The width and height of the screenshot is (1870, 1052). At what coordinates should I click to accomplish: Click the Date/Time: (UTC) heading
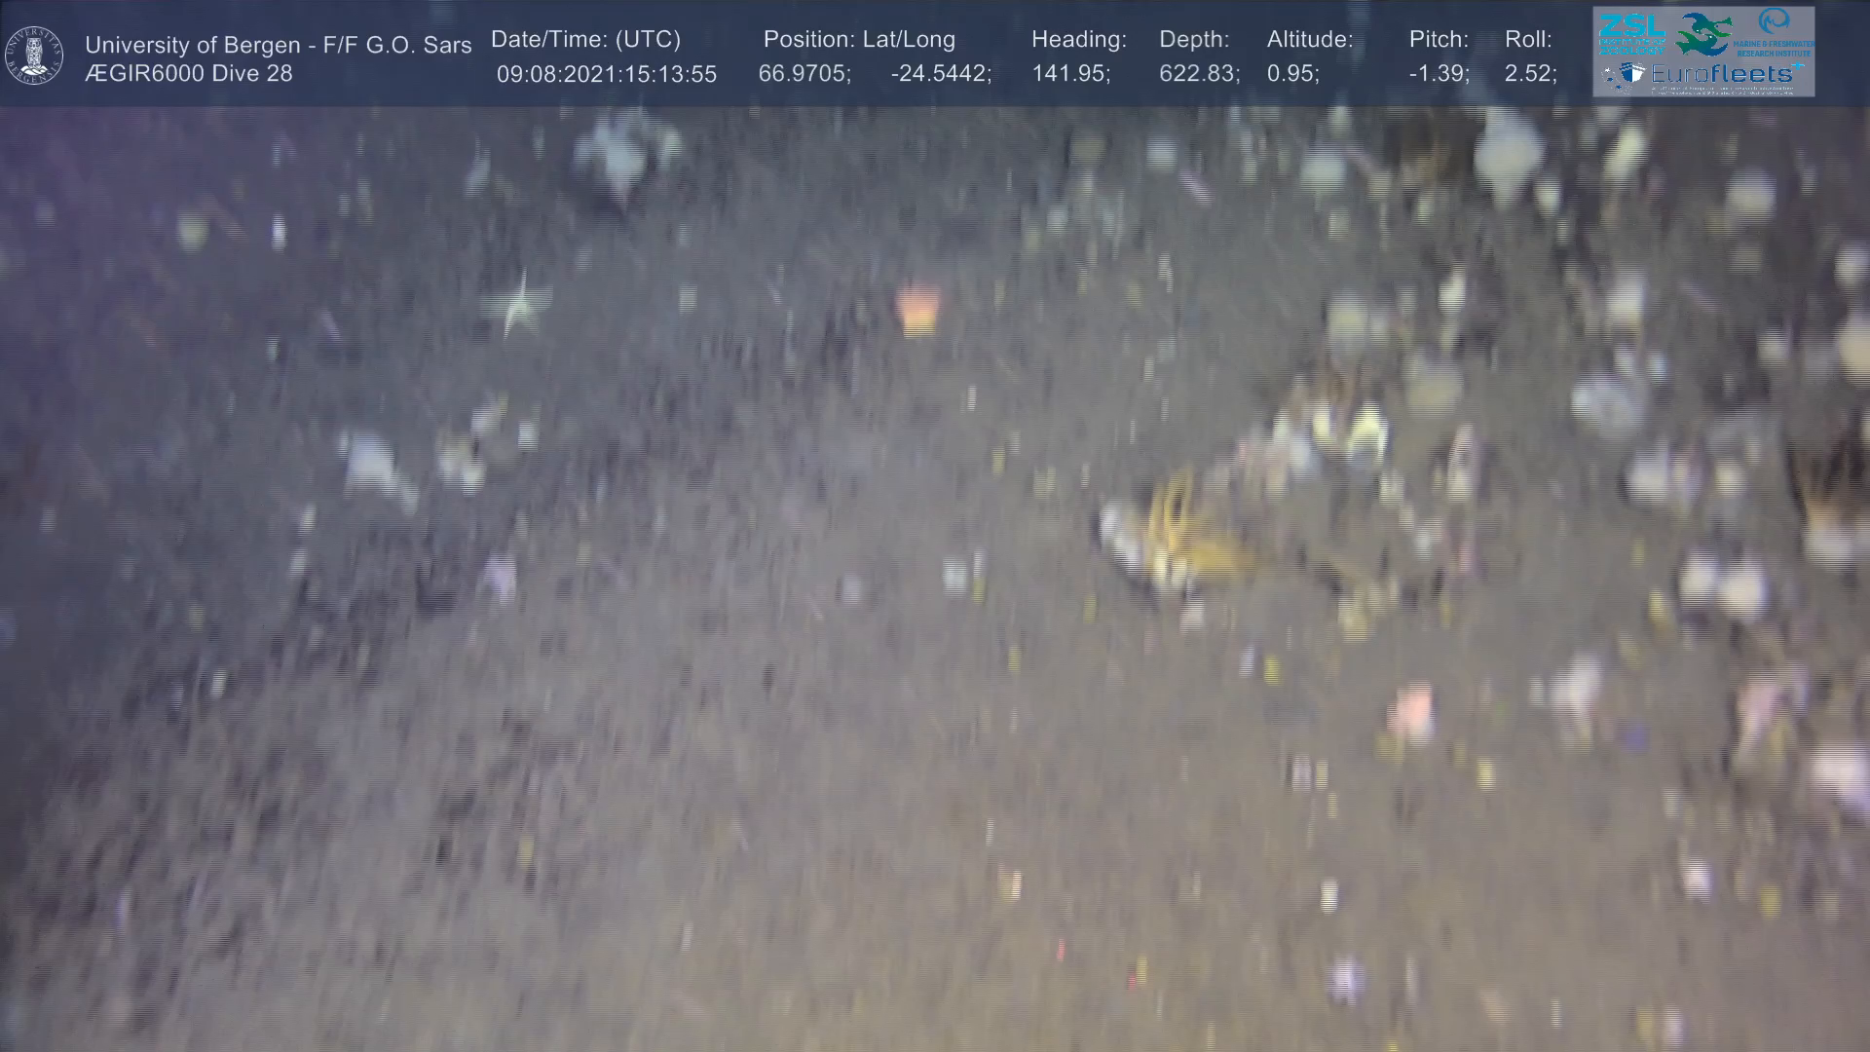tap(585, 40)
